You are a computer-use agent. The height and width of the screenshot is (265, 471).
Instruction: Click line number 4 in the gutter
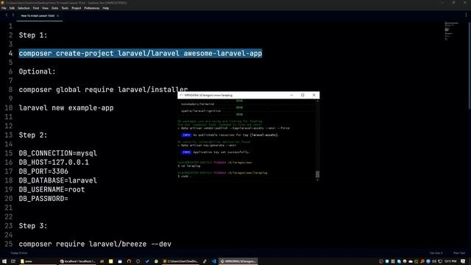click(x=10, y=54)
